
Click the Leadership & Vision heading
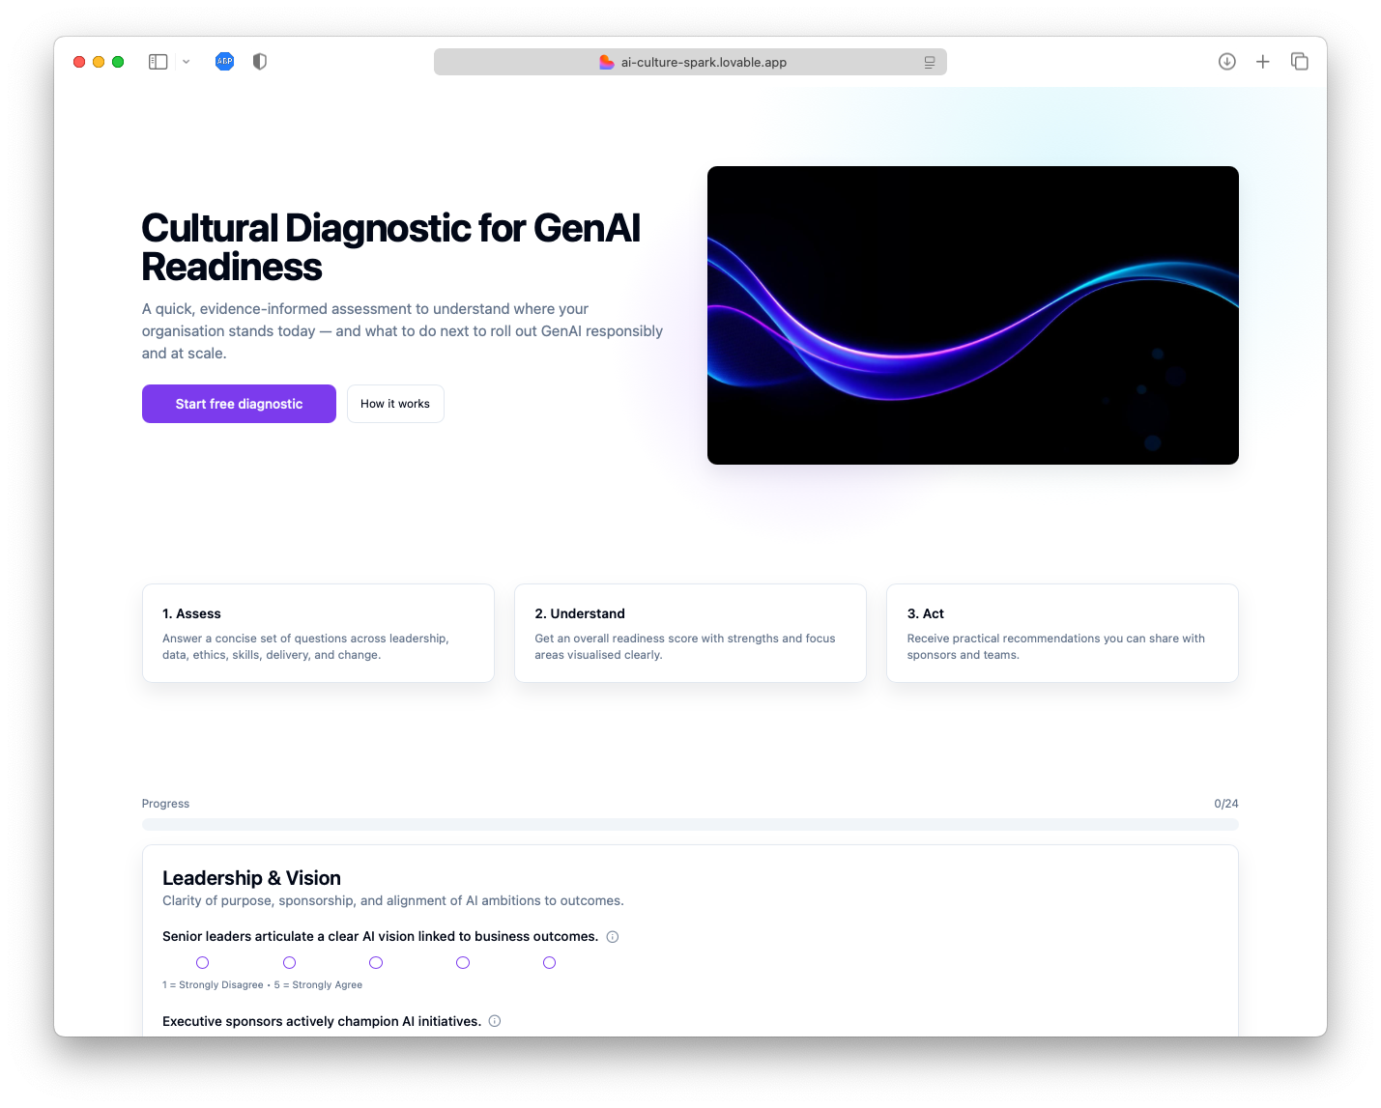click(251, 878)
